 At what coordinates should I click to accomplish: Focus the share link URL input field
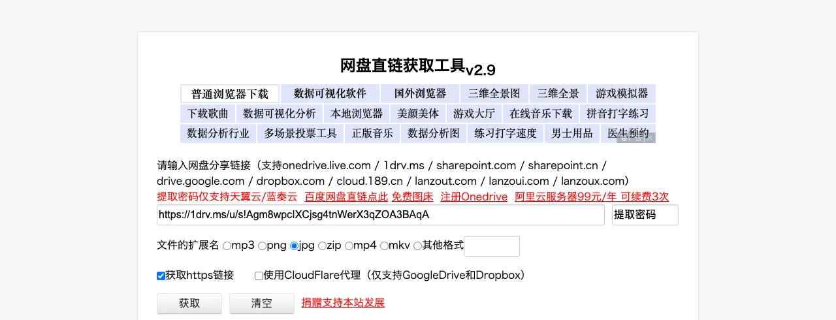(x=381, y=215)
